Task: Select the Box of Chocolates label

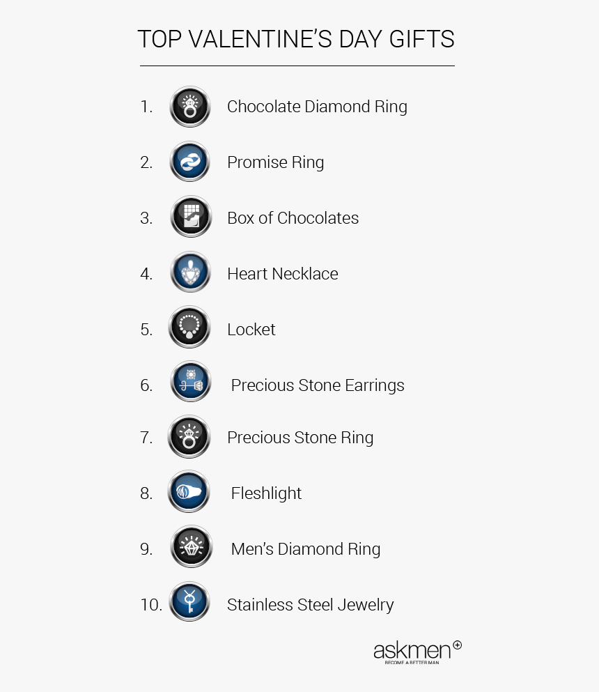Action: click(x=293, y=218)
